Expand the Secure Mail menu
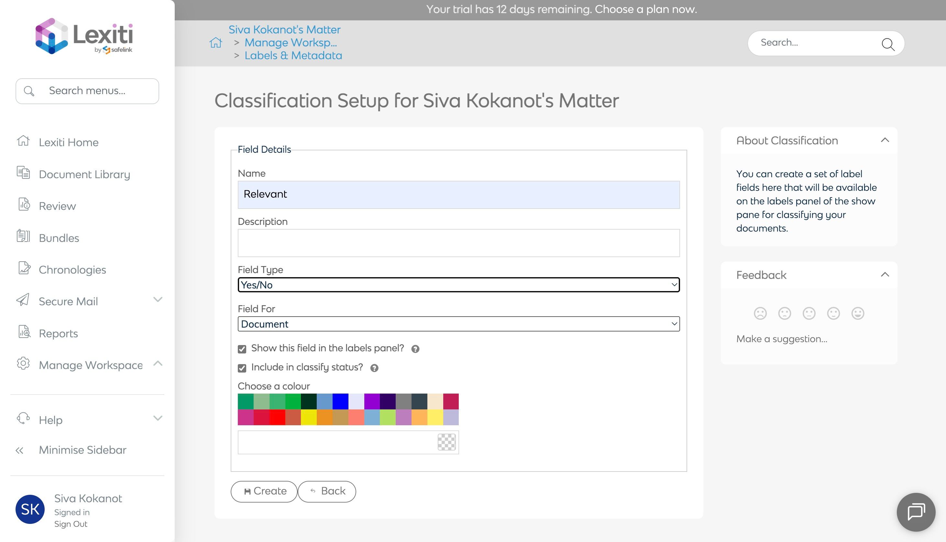This screenshot has height=542, width=946. [x=158, y=300]
